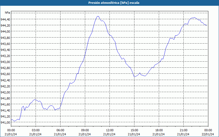This screenshot has width=219, height=137.
Task: Click the 942,00 axis value
Action: coord(5,92)
